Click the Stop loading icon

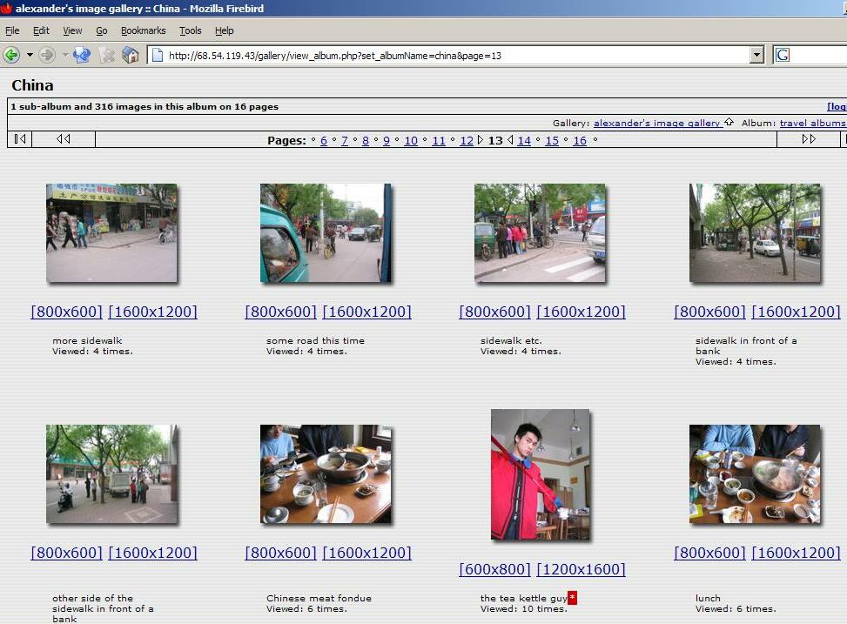click(107, 55)
